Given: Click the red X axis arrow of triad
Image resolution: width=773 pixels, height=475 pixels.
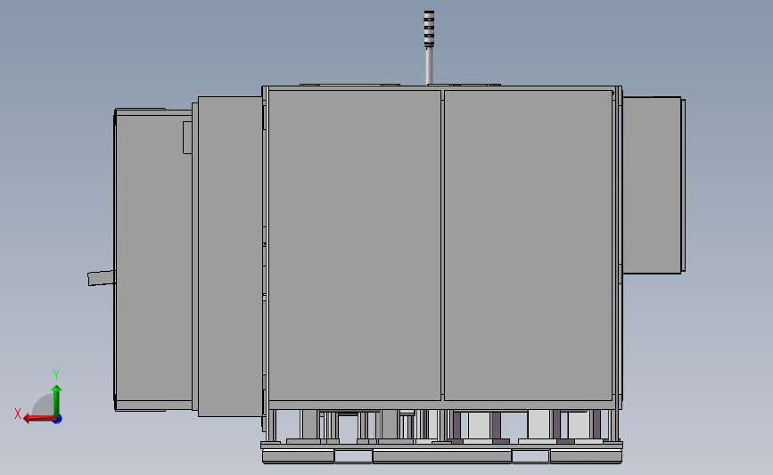Looking at the screenshot, I should [x=38, y=419].
